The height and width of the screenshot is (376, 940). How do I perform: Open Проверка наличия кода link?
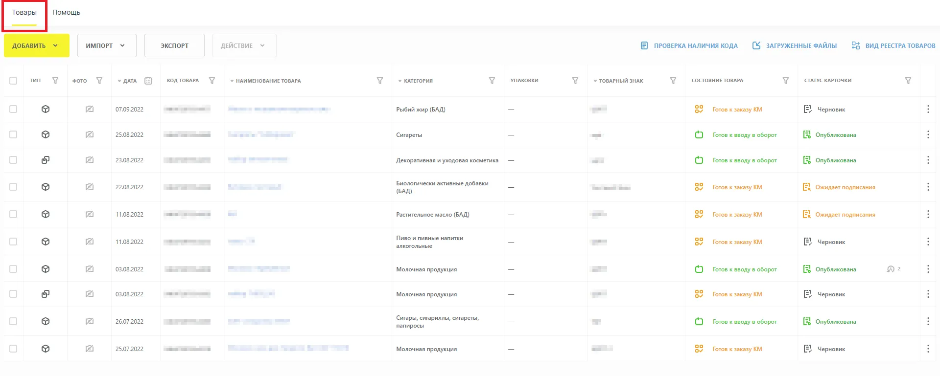click(689, 46)
